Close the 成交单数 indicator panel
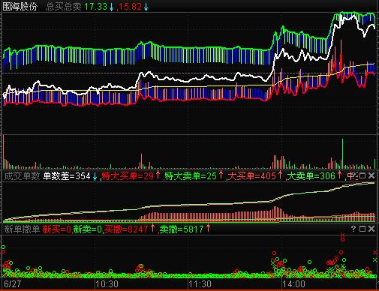Image resolution: width=379 pixels, height=291 pixels. coord(371,175)
